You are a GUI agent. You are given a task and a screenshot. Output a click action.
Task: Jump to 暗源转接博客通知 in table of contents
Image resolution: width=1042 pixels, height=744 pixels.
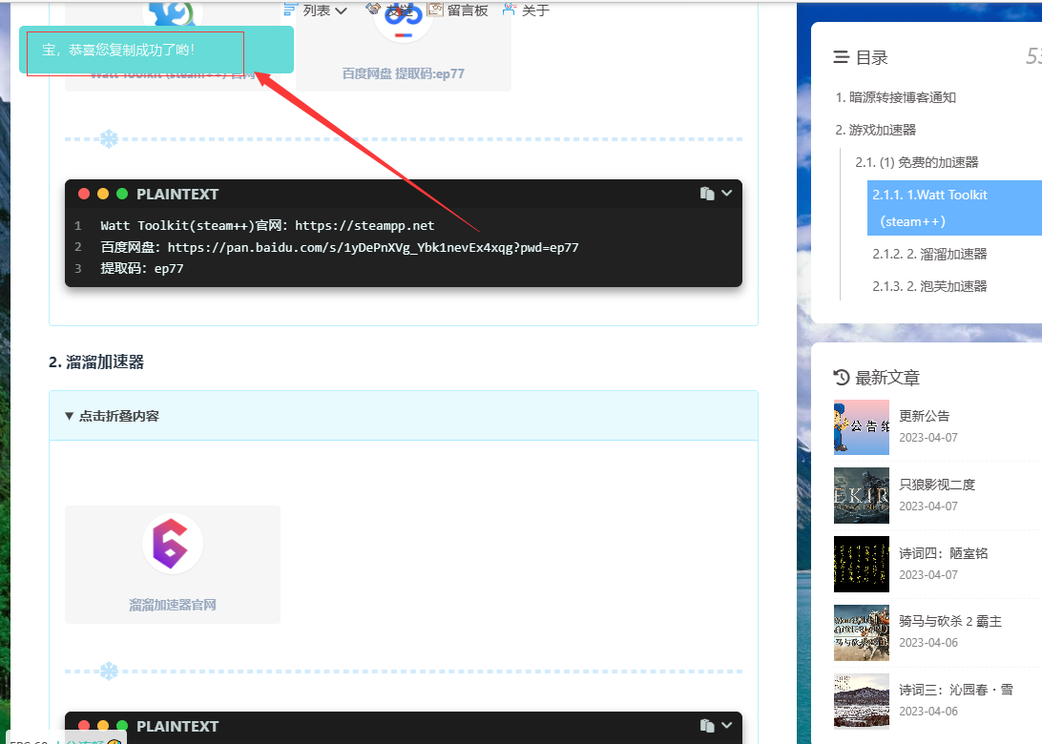[896, 97]
